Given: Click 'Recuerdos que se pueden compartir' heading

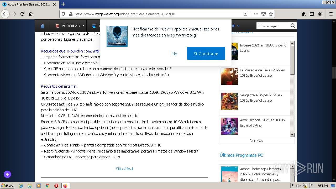Looking at the screenshot, I should (x=70, y=51).
